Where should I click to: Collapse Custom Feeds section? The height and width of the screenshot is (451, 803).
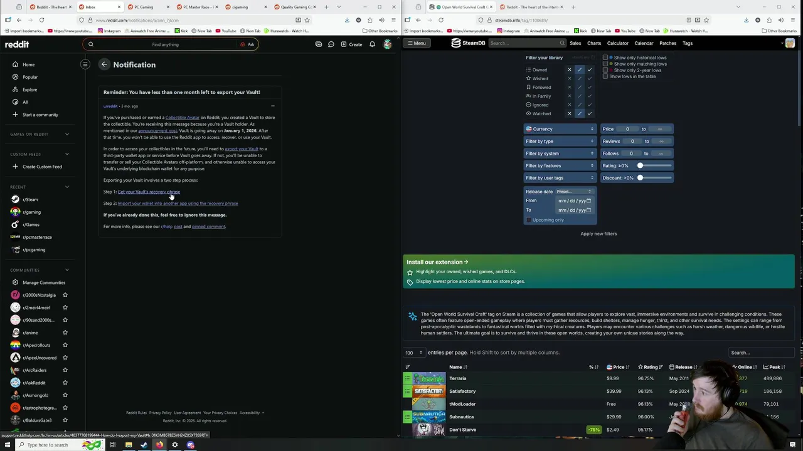(67, 154)
